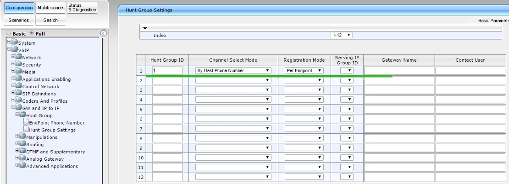Click the Scenarios button
This screenshot has height=184, width=509.
tap(18, 20)
